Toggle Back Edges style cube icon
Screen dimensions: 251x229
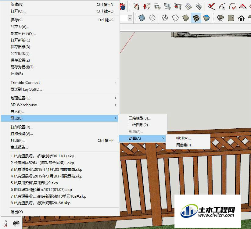point(152,18)
